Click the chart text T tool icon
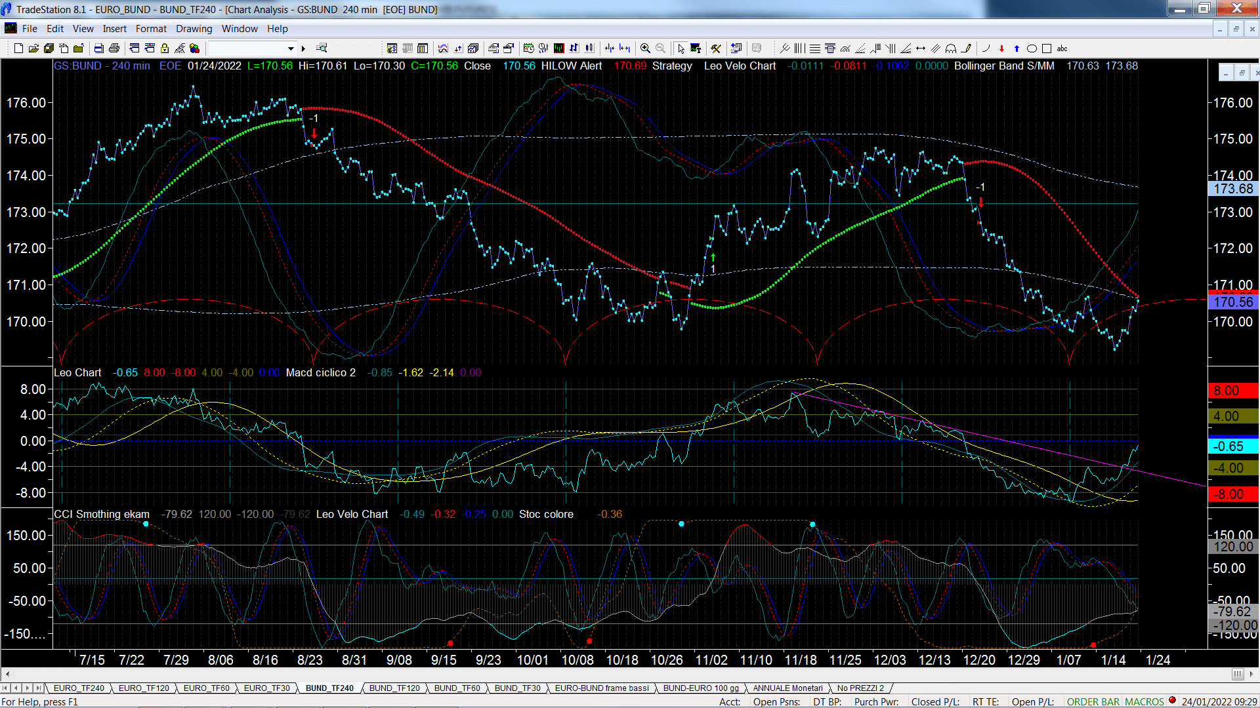1260x708 pixels. click(696, 49)
